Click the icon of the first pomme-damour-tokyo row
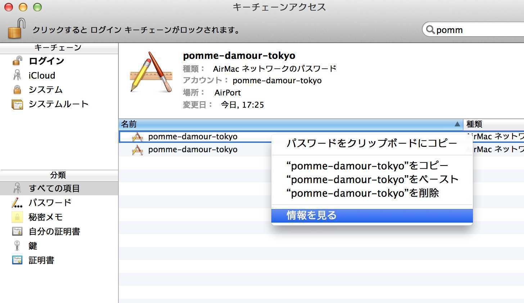 click(x=137, y=136)
